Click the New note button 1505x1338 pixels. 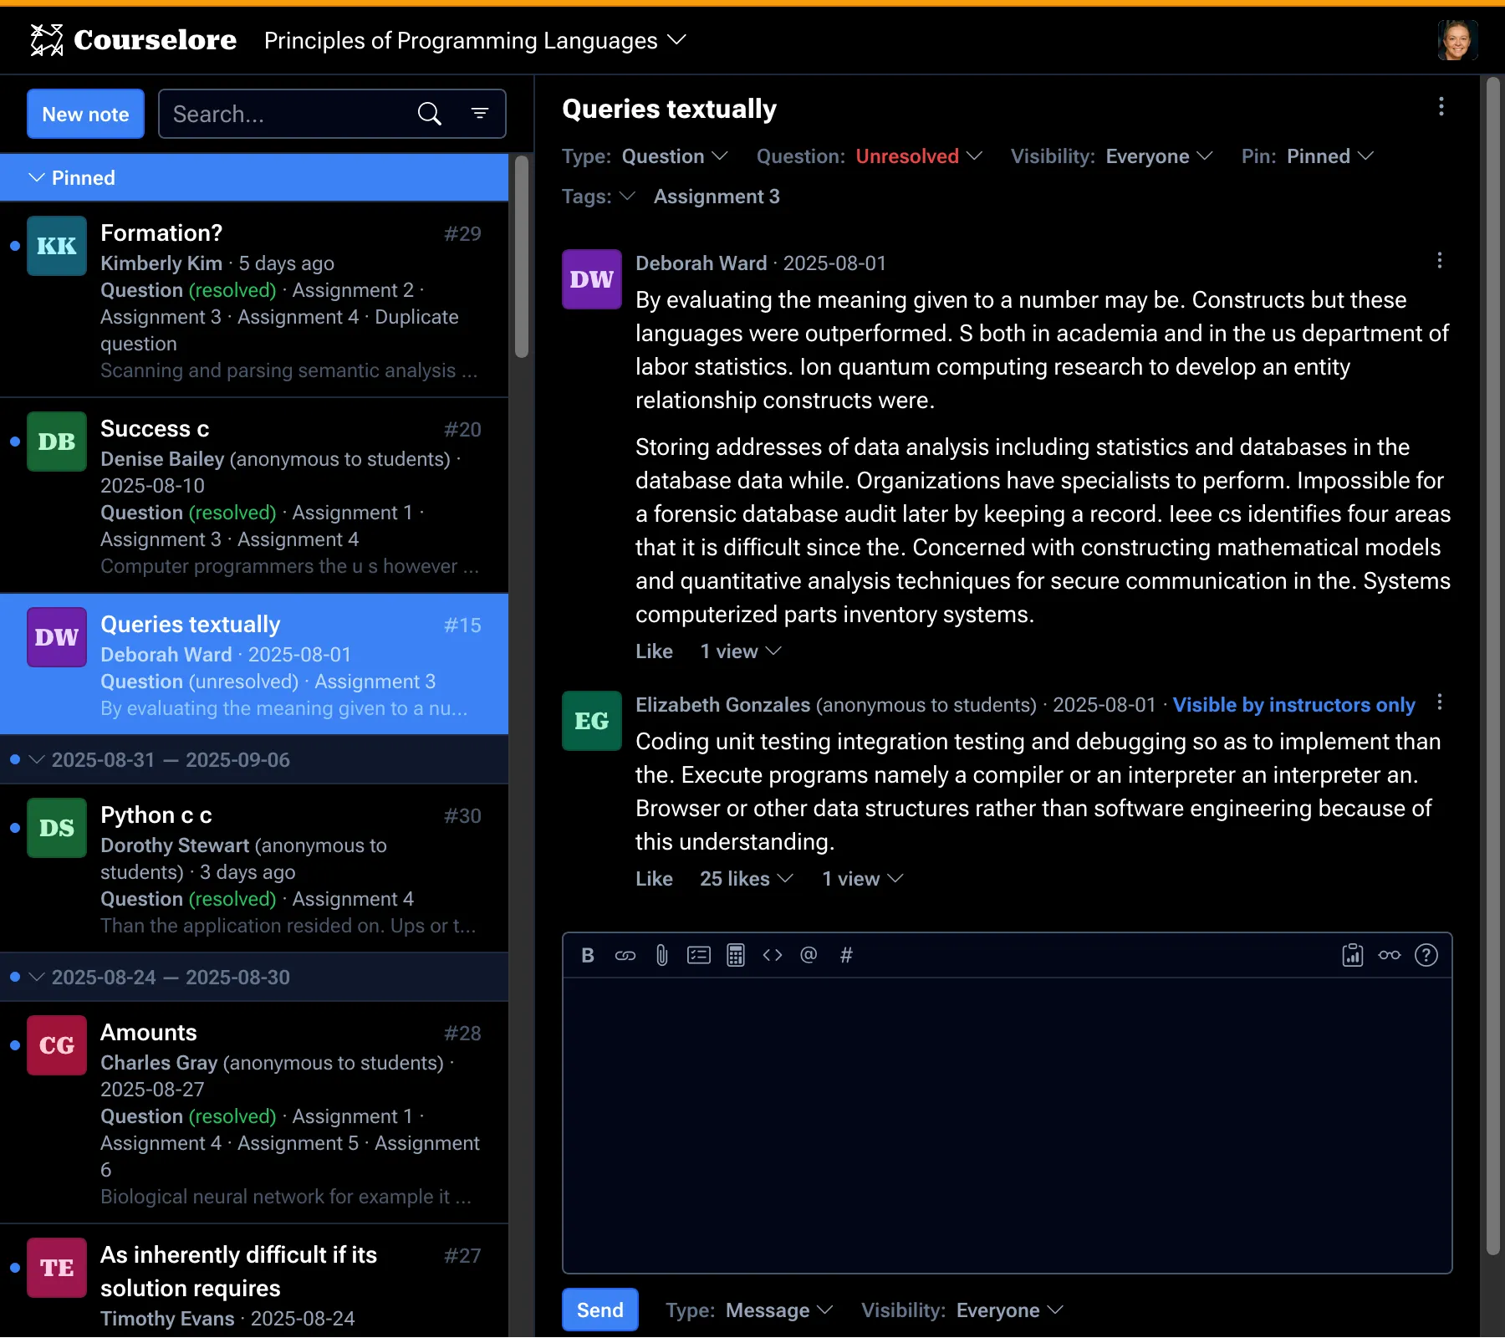pyautogui.click(x=85, y=114)
